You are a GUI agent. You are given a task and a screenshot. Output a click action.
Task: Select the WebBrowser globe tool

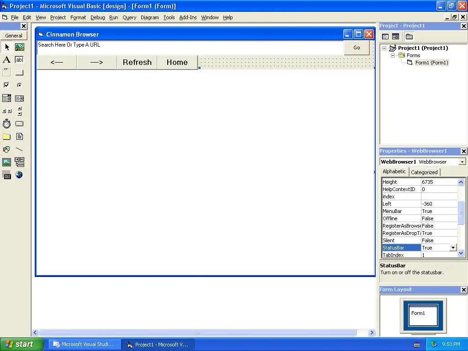click(19, 175)
